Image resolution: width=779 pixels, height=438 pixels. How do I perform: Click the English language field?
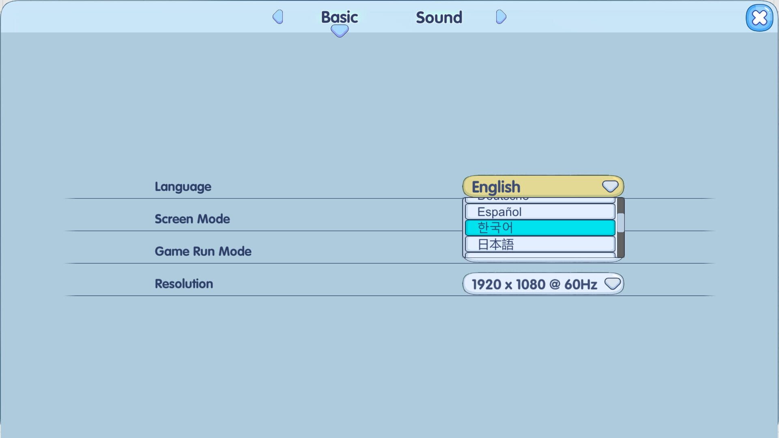tap(527, 186)
